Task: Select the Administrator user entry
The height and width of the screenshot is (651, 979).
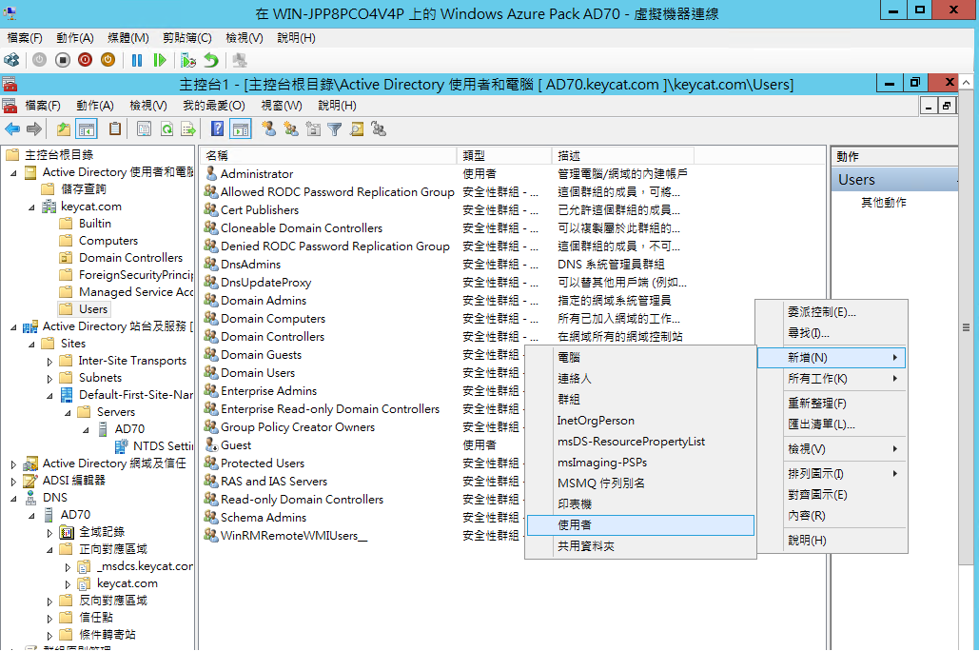Action: point(257,173)
